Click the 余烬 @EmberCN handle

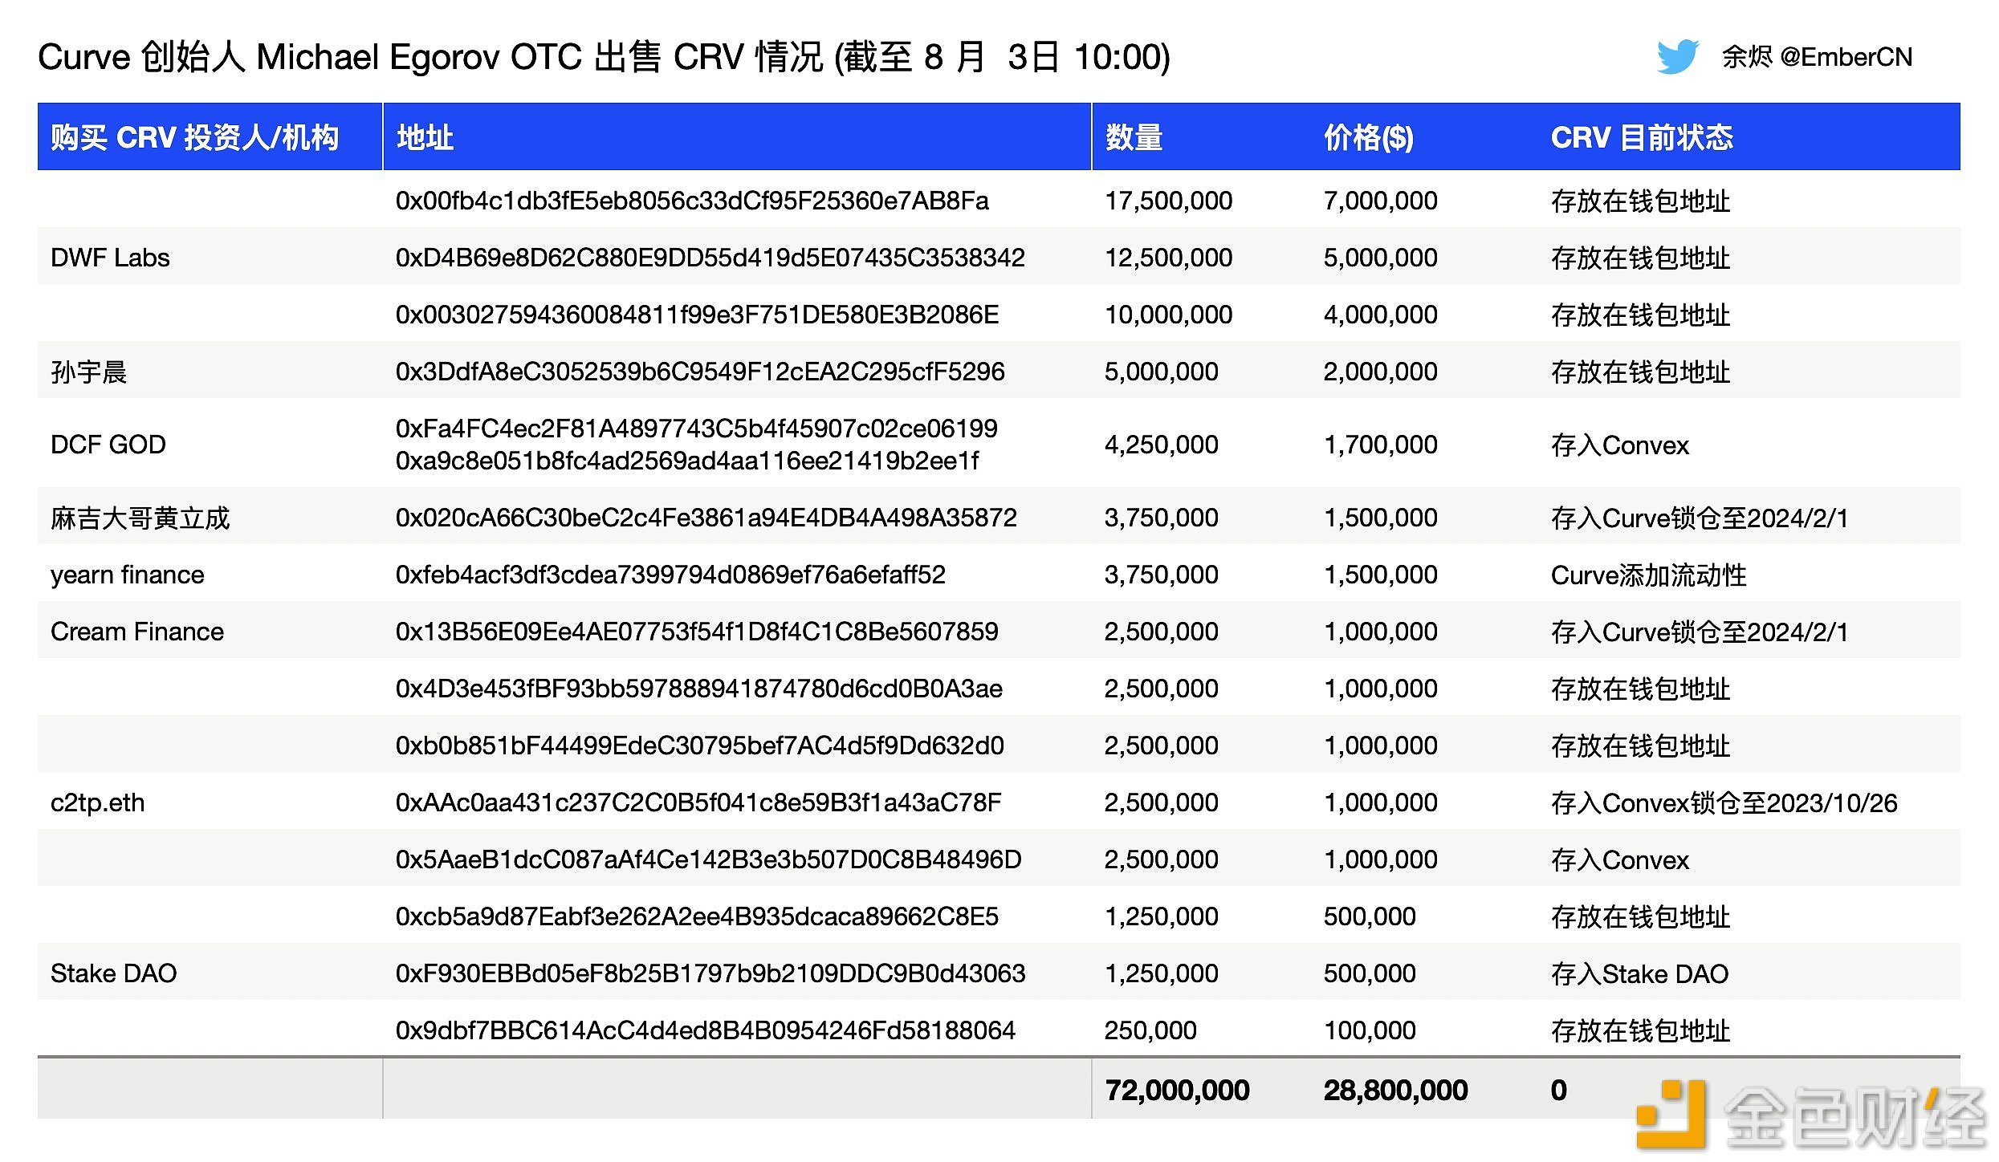[x=1818, y=57]
